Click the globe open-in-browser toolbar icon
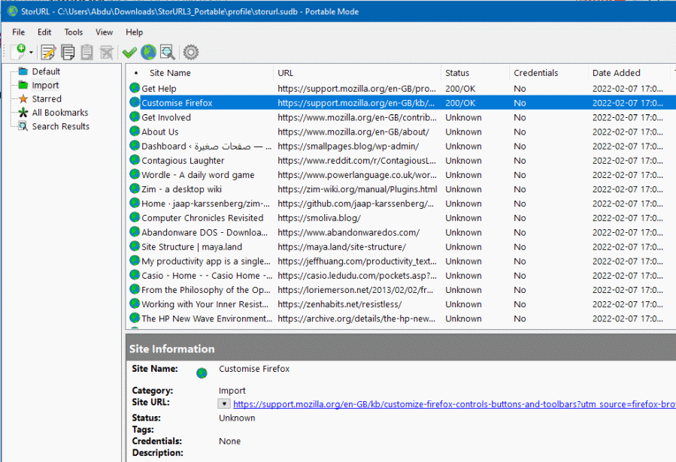 148,52
